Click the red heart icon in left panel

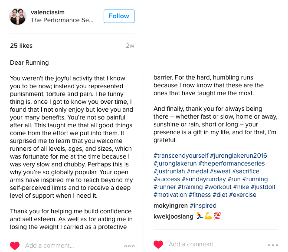pyautogui.click(x=15, y=245)
